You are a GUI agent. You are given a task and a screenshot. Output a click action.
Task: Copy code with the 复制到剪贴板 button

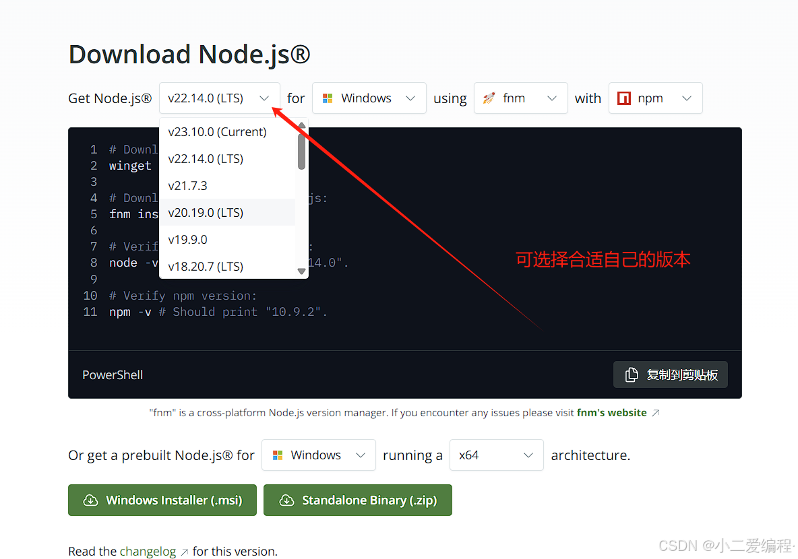[x=670, y=375]
